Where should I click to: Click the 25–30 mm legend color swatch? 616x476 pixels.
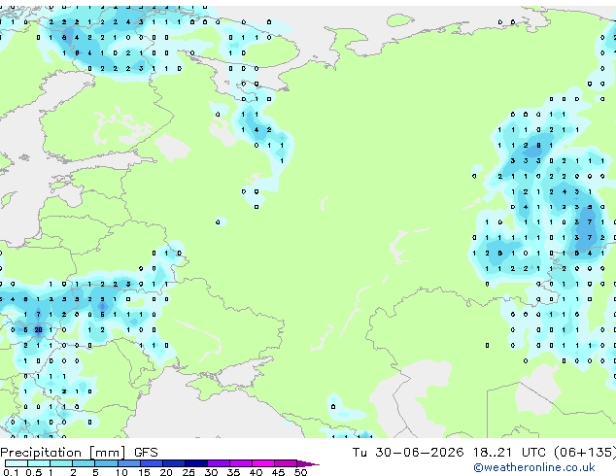coord(196,463)
